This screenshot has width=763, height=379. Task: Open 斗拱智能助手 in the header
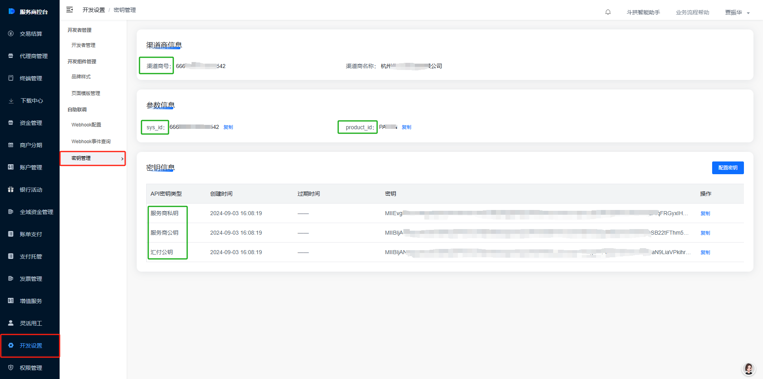click(x=643, y=12)
